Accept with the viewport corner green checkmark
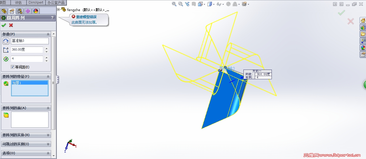The image size is (366, 159). click(x=341, y=12)
